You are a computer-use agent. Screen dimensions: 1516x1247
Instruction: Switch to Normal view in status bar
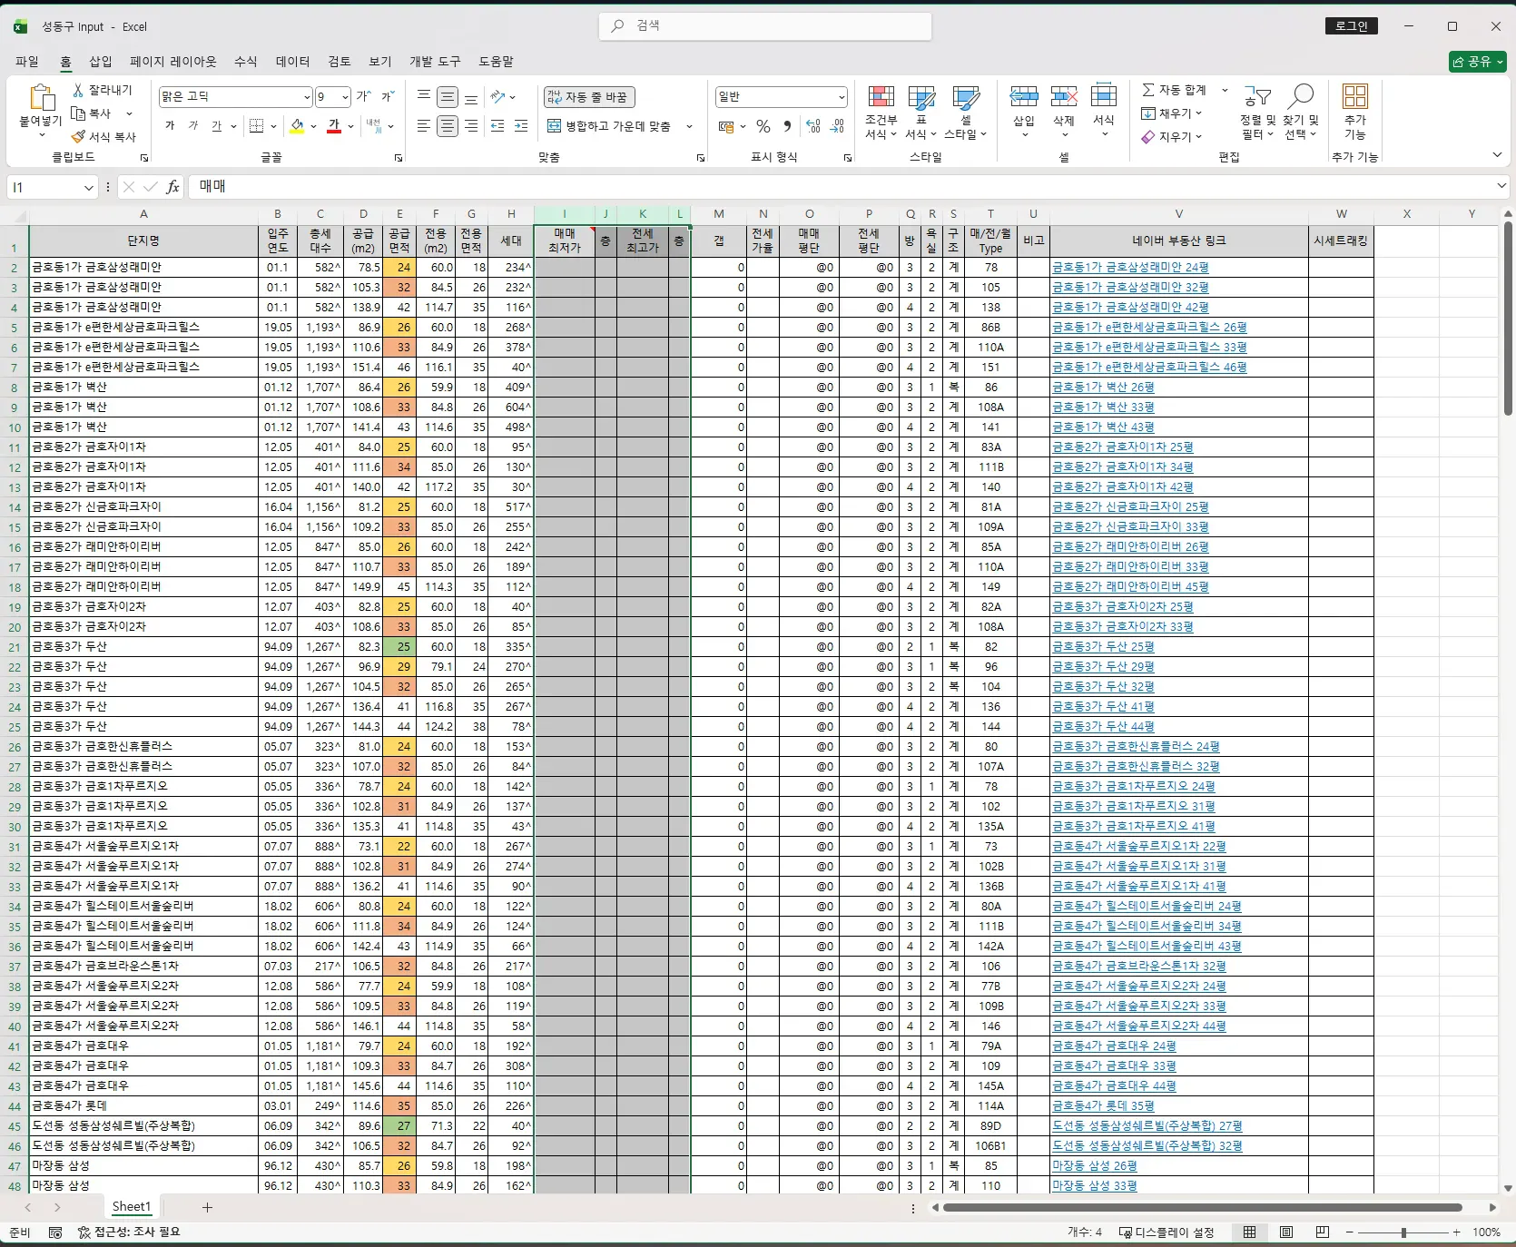[1250, 1232]
